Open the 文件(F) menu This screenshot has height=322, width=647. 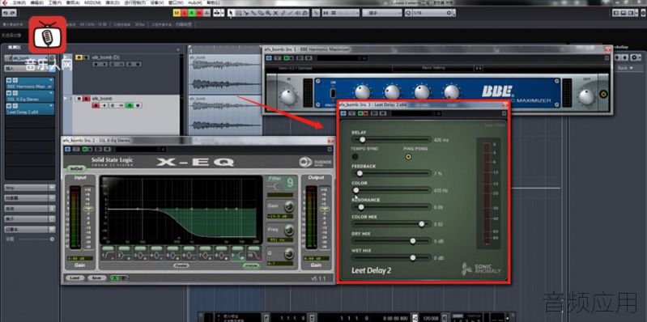tap(19, 3)
